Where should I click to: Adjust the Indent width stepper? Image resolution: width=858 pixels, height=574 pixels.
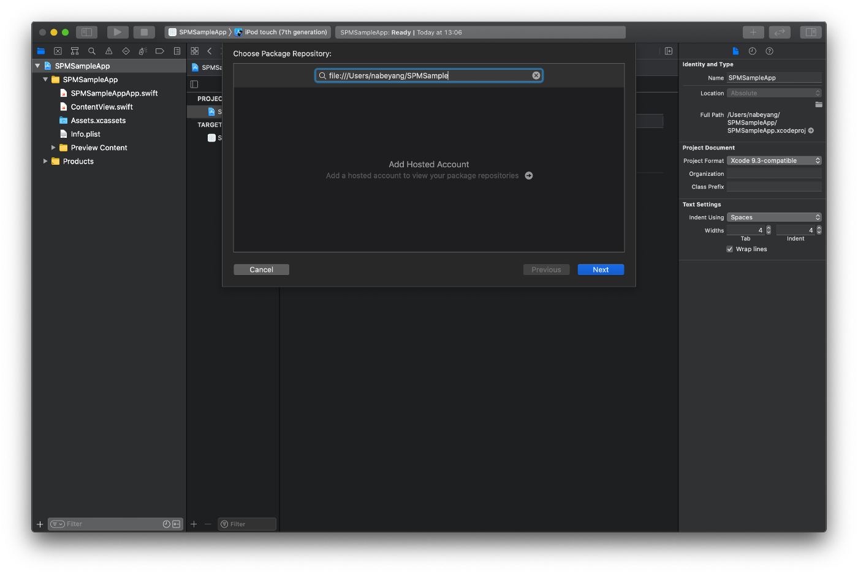click(819, 230)
